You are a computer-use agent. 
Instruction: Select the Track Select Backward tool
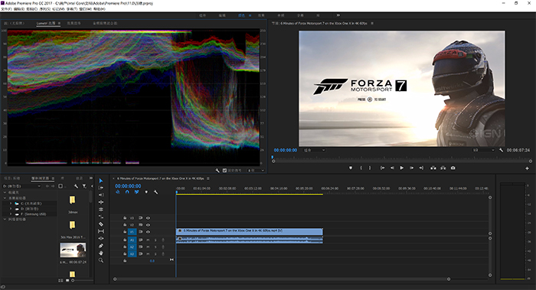101,195
